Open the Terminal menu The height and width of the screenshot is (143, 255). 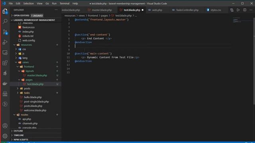(x=65, y=4)
